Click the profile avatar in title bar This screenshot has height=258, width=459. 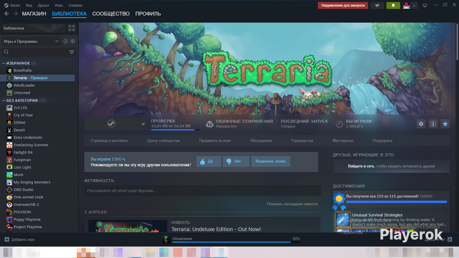407,5
